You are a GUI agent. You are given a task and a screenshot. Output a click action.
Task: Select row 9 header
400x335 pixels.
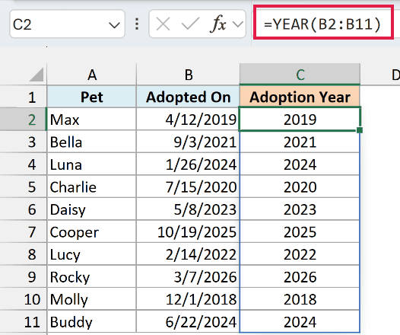[24, 277]
